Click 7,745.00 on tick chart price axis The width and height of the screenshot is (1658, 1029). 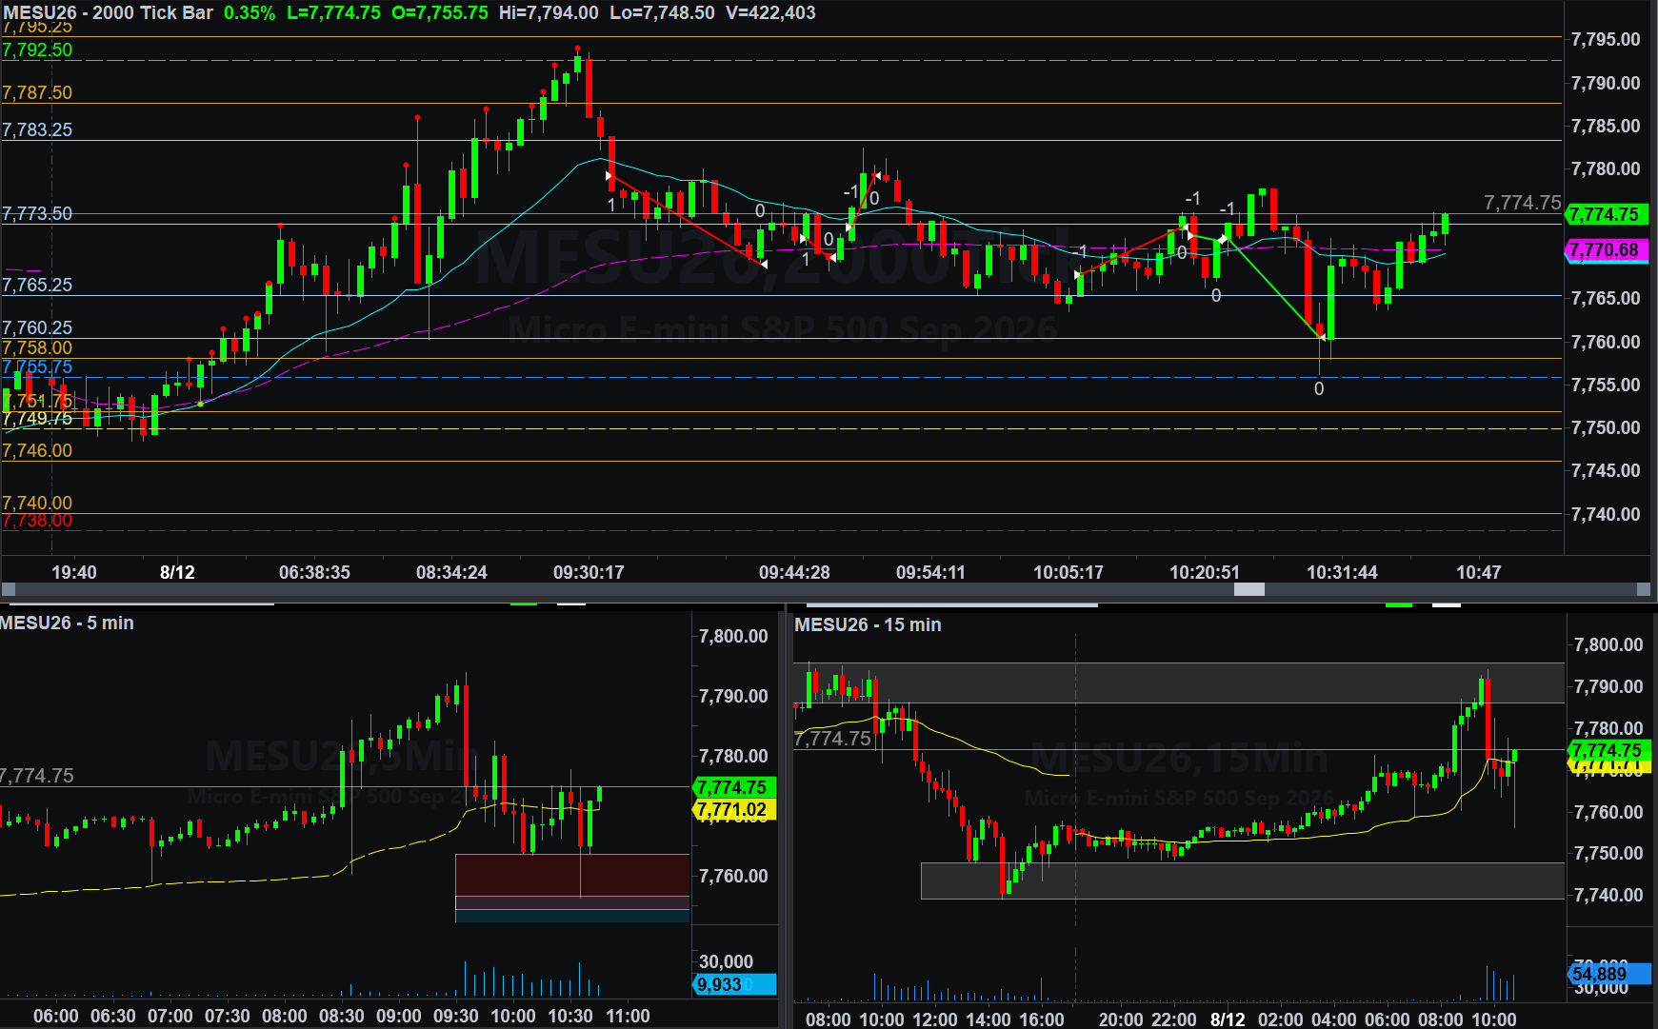1606,470
